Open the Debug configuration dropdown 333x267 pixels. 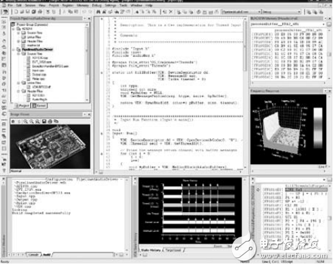[299, 12]
